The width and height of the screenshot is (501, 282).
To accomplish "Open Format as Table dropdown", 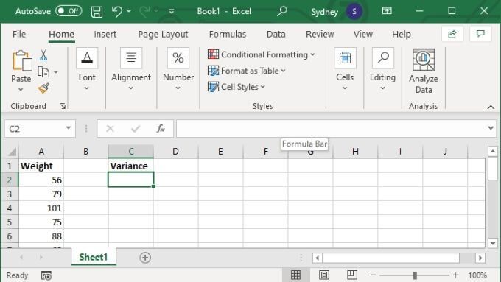I will (x=246, y=71).
